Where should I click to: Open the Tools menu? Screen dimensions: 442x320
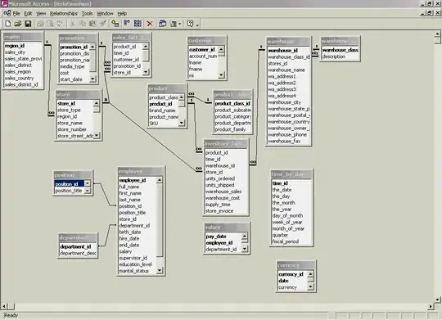pyautogui.click(x=87, y=14)
